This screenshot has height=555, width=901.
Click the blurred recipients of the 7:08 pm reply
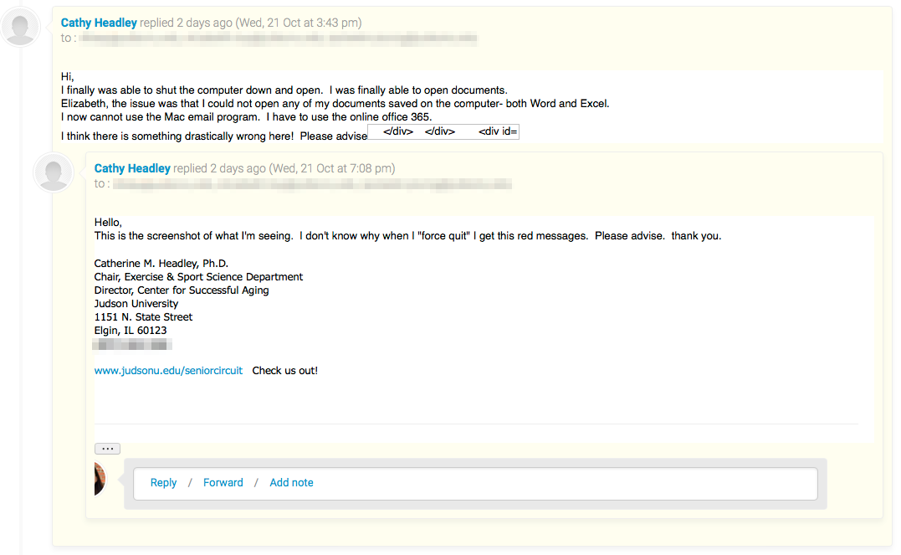[x=312, y=184]
